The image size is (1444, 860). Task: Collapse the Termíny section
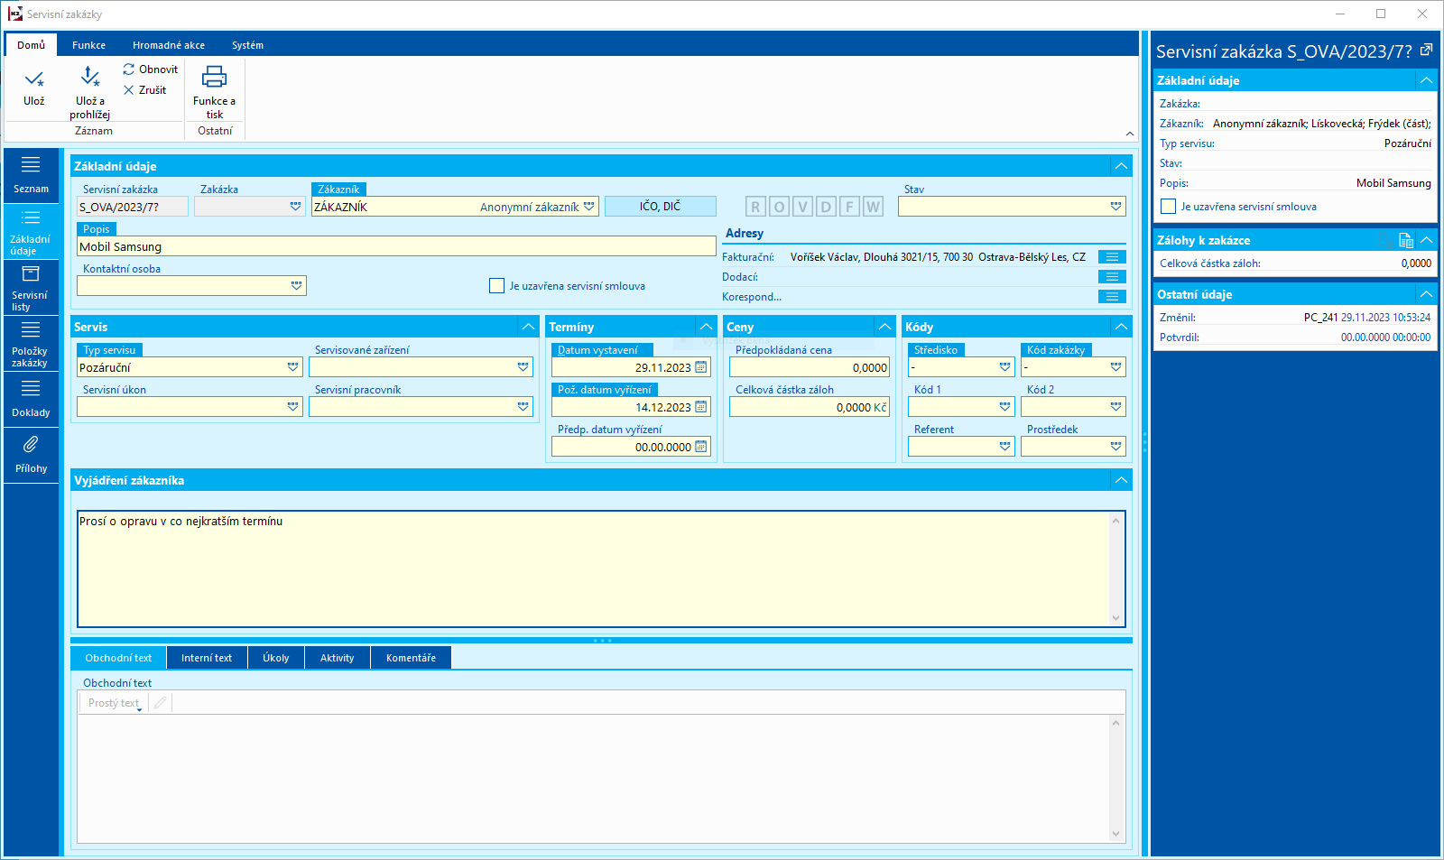[706, 327]
